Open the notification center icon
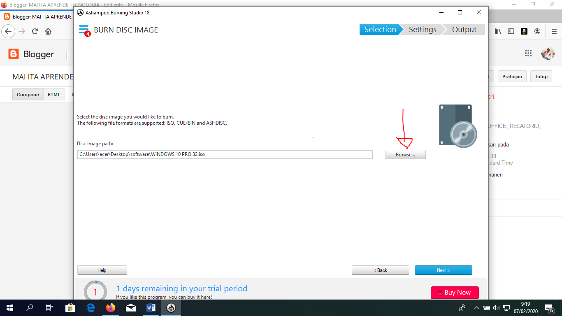 (549, 308)
